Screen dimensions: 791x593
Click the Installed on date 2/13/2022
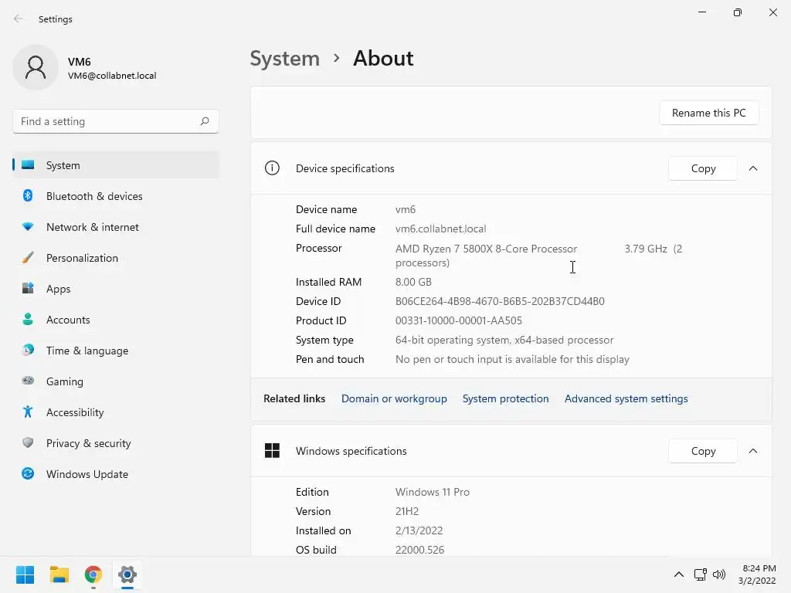coord(419,530)
